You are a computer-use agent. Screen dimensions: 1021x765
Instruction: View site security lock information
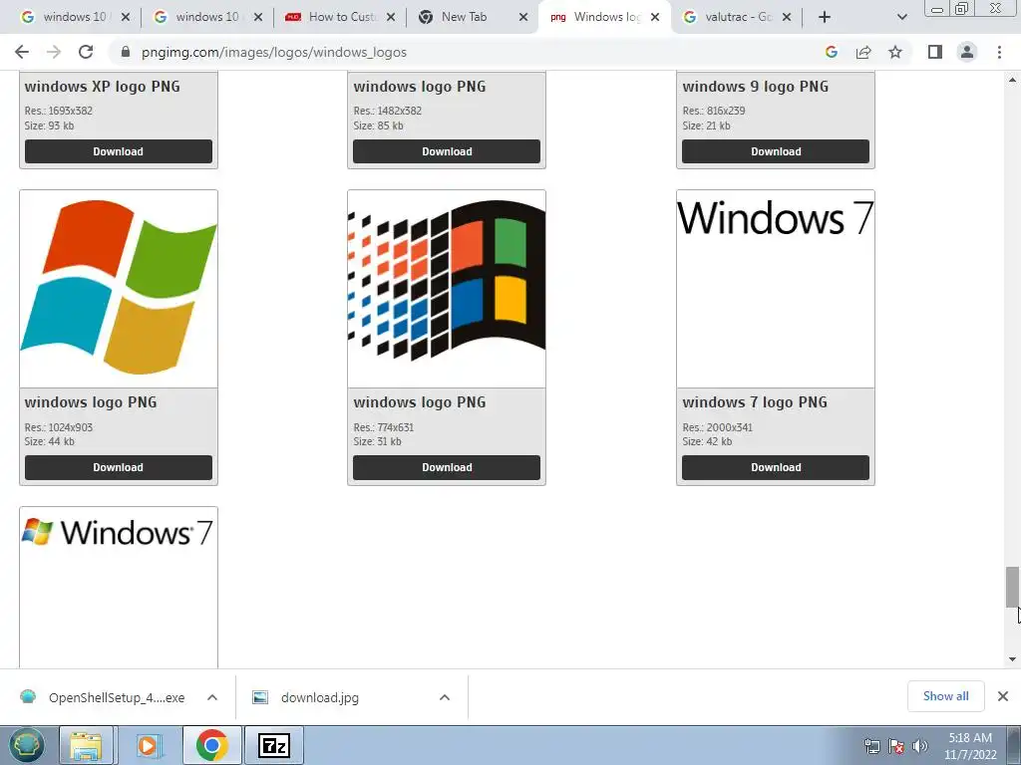click(x=126, y=52)
